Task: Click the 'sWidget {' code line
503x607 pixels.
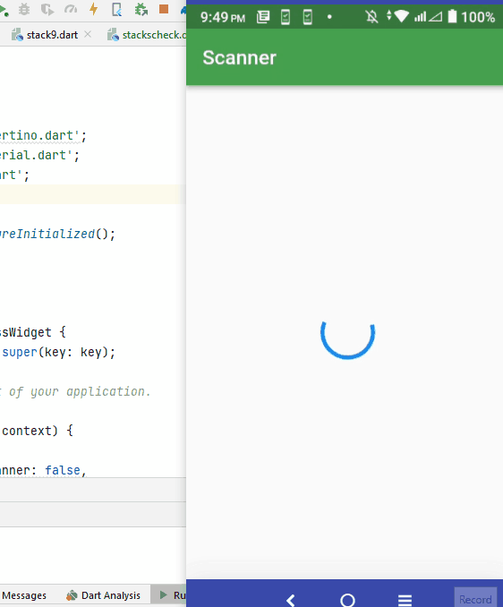Action: click(33, 332)
